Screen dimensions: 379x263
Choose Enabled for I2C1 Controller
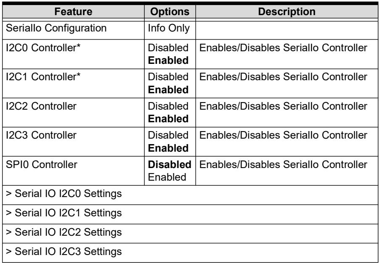[x=168, y=89]
